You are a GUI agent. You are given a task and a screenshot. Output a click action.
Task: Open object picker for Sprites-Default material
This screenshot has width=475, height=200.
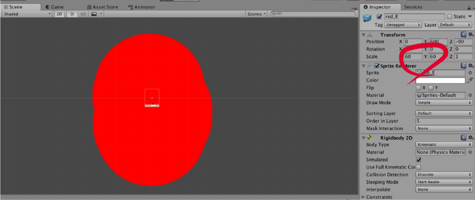pyautogui.click(x=470, y=95)
